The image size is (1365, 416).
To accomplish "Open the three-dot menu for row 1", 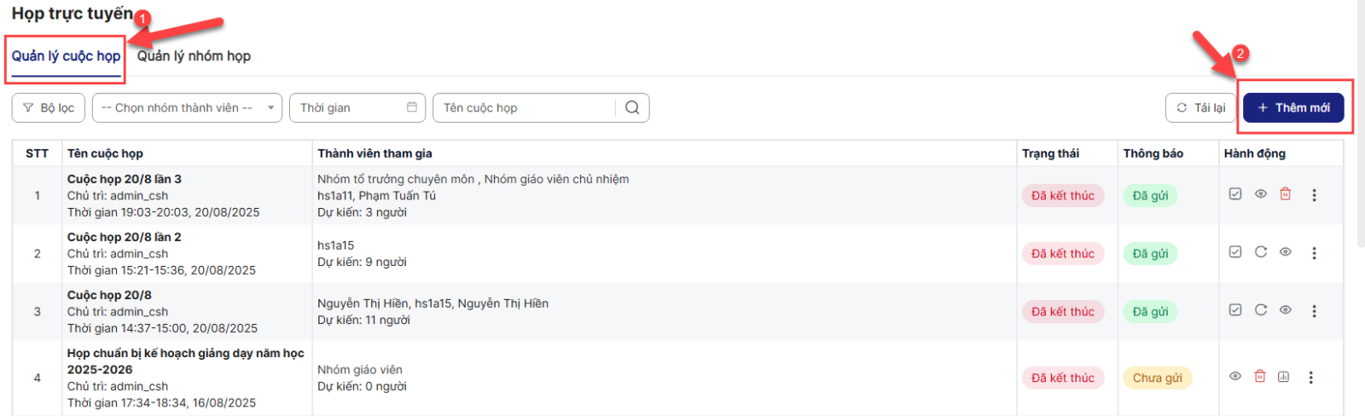I will [x=1314, y=195].
